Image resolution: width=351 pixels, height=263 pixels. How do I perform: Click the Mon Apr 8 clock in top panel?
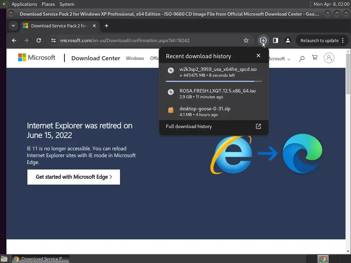coord(331,4)
